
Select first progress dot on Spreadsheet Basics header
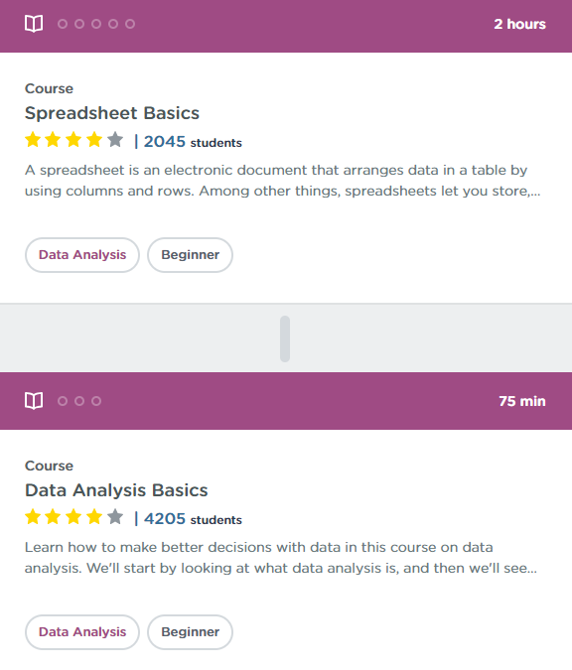(x=63, y=24)
